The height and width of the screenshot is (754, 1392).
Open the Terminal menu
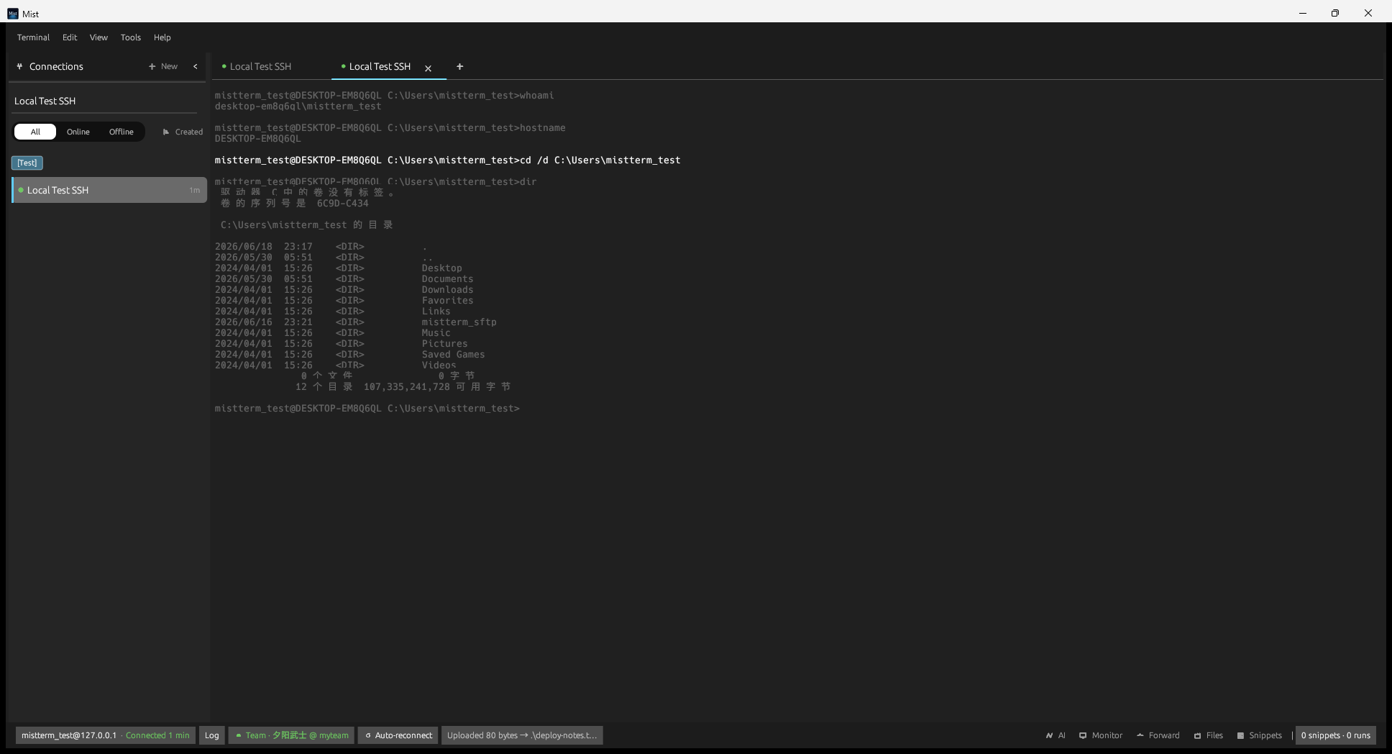pos(33,37)
